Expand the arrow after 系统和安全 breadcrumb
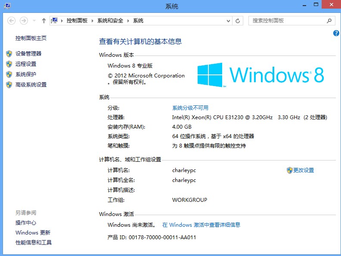Viewport: 341px width, 256px height. click(x=128, y=21)
